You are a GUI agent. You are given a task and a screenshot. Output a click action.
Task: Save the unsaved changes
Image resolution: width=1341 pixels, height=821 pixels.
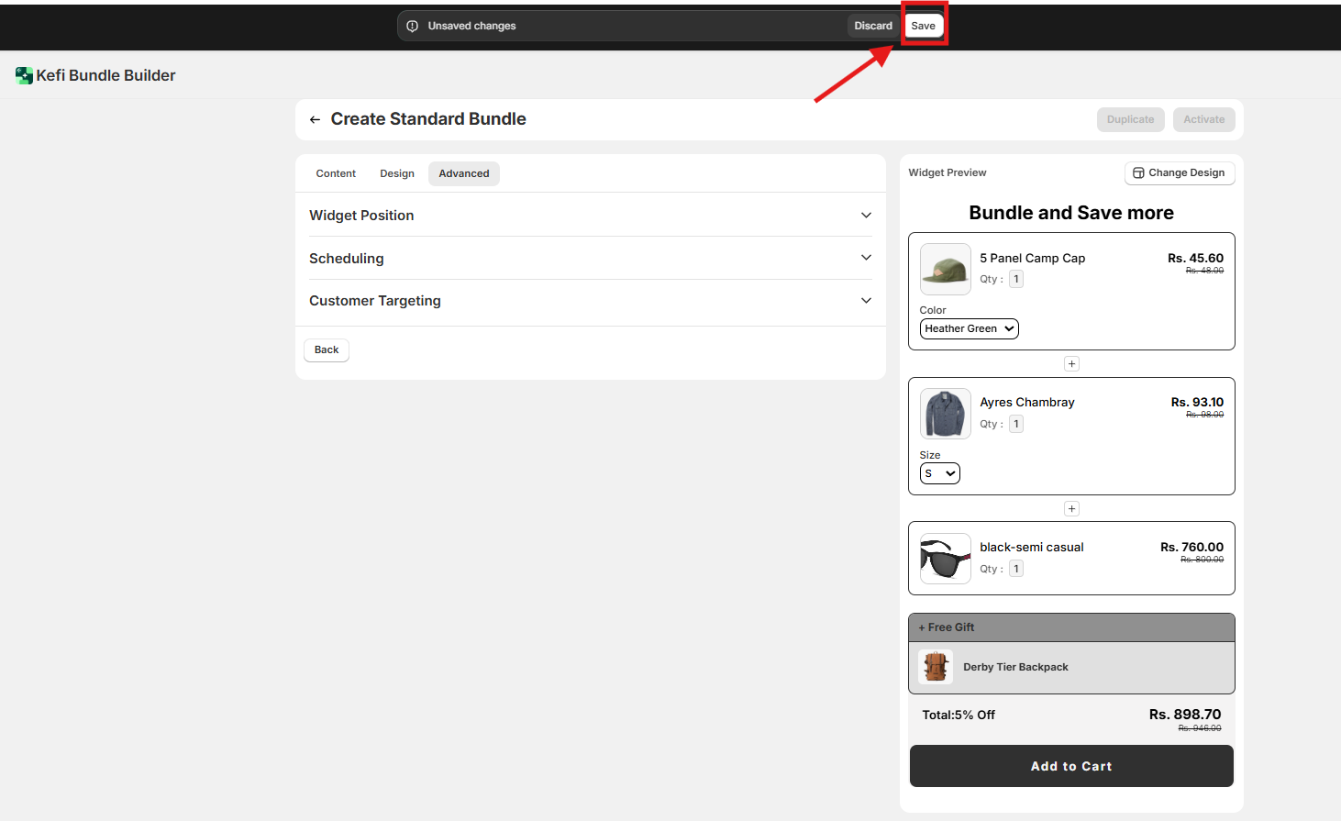pos(923,26)
